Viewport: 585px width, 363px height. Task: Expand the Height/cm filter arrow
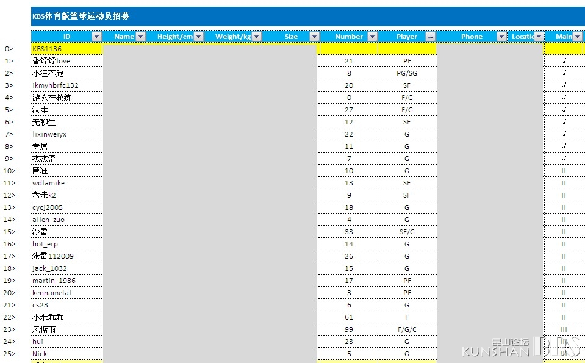coord(199,37)
